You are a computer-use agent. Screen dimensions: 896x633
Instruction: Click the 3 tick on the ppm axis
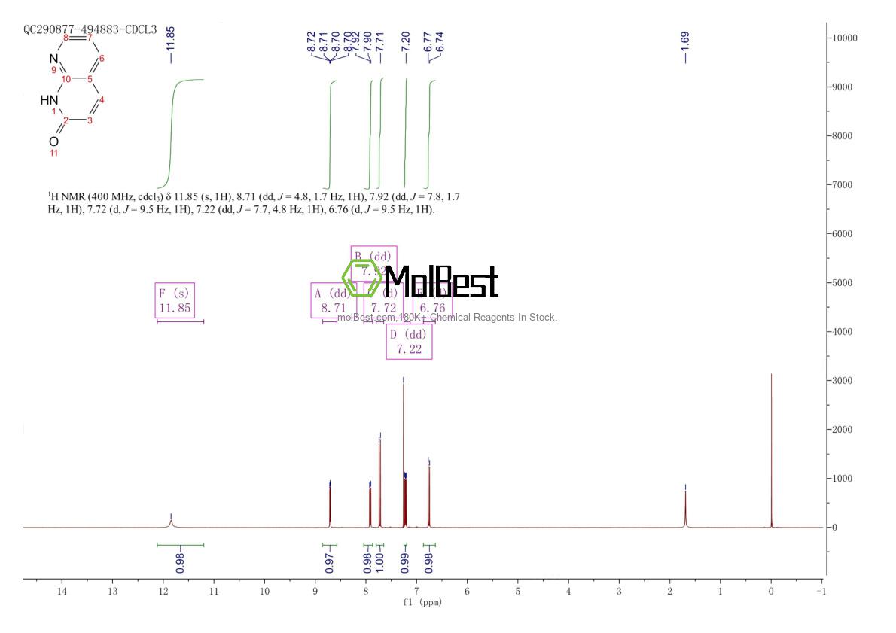point(619,592)
